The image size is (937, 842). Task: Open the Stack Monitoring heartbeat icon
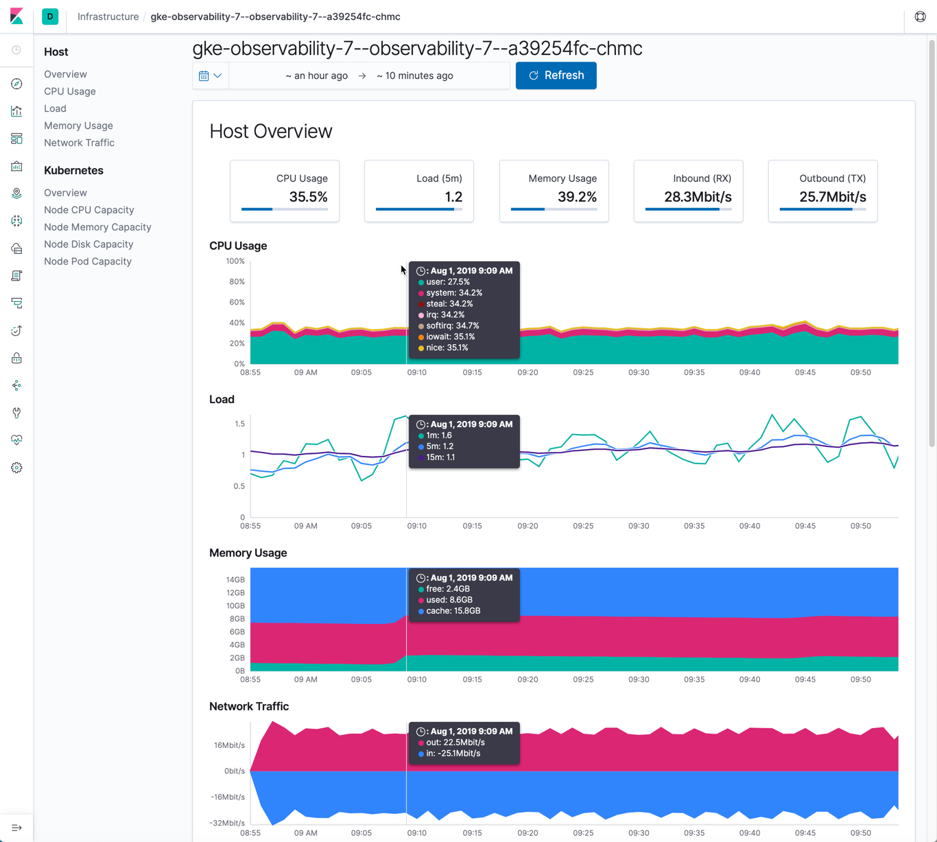tap(16, 440)
